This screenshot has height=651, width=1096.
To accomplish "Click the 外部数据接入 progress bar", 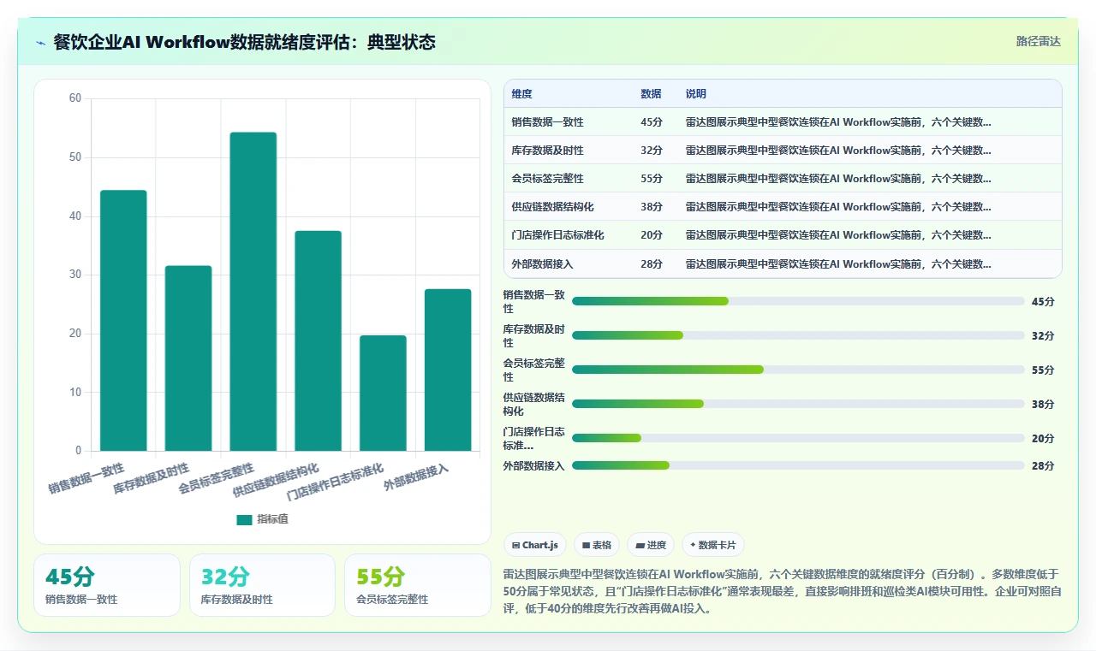I will pos(798,465).
